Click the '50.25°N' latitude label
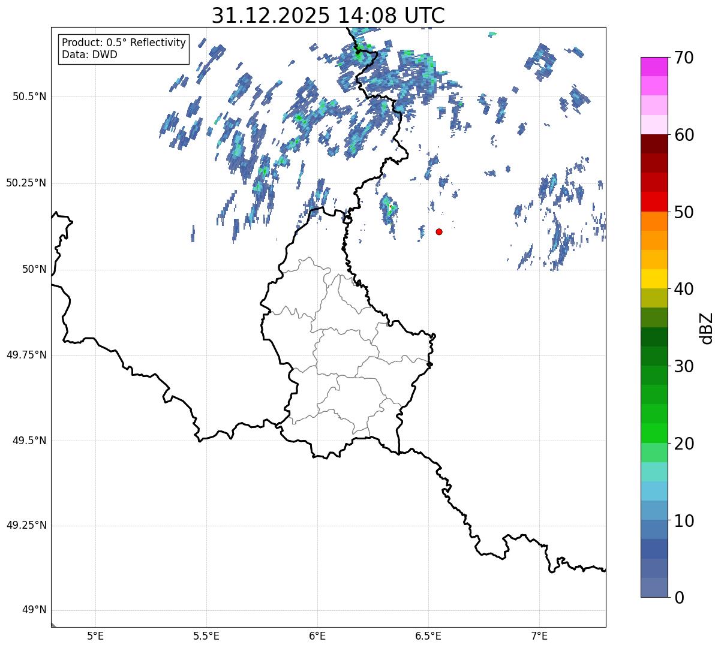The height and width of the screenshot is (648, 721). 26,183
